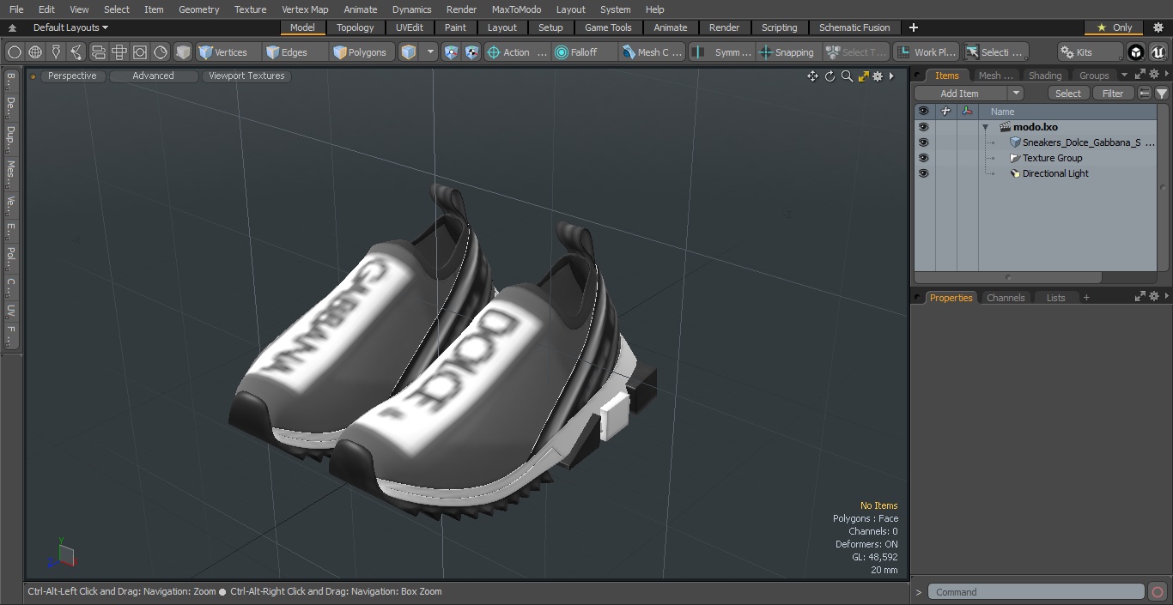Click the globe sphere toolbar icon
1173x605 pixels.
[35, 52]
